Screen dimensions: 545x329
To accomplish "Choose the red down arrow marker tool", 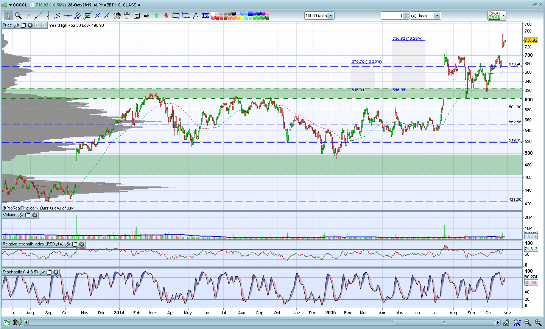I will point(166,16).
